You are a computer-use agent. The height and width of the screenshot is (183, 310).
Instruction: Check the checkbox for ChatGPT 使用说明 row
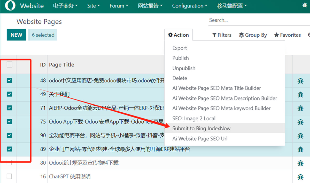(9, 176)
